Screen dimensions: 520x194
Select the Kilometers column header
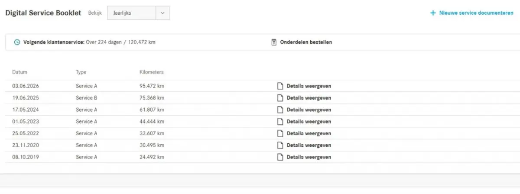(x=152, y=72)
